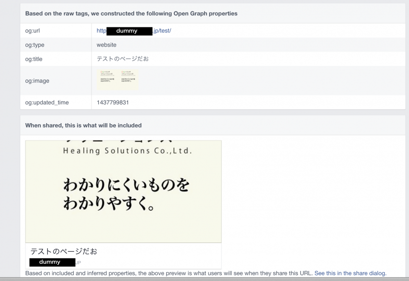The height and width of the screenshot is (281, 409).
Task: Select the og:title value テストのページだお
Action: click(123, 59)
